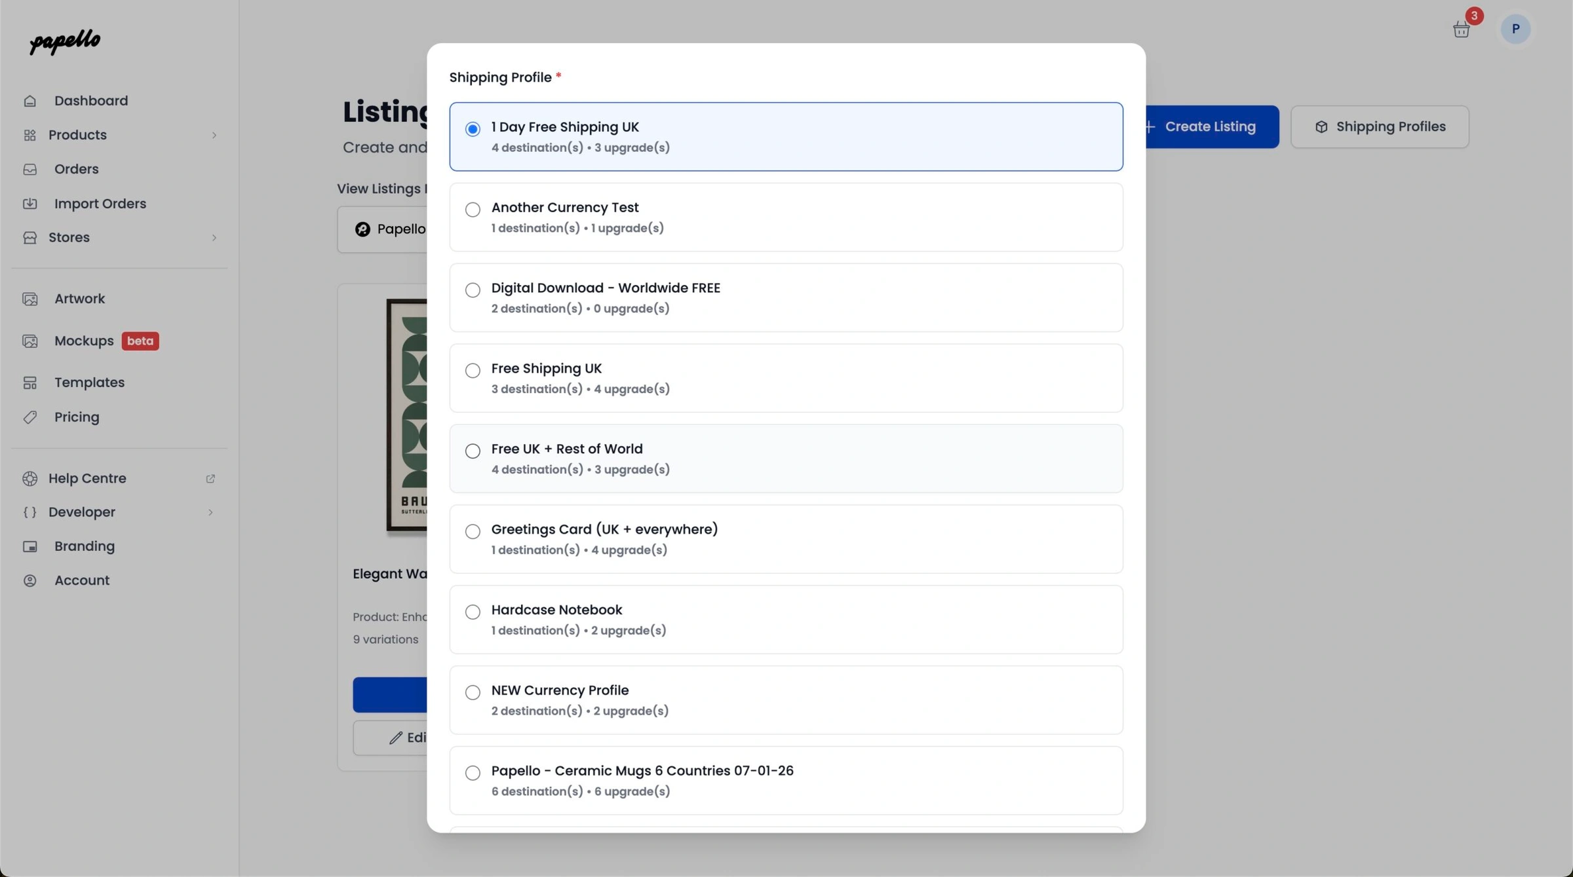Open the Mockups beta section
The height and width of the screenshot is (877, 1573).
[84, 341]
